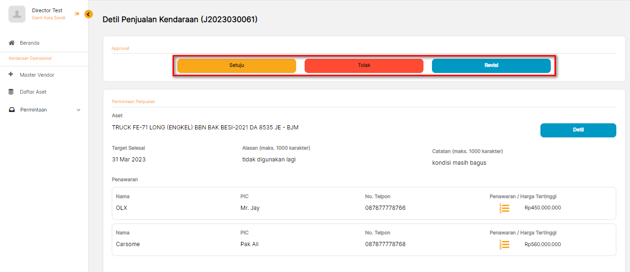Click the database icon for Daftar Aset
630x272 pixels.
[x=11, y=92]
